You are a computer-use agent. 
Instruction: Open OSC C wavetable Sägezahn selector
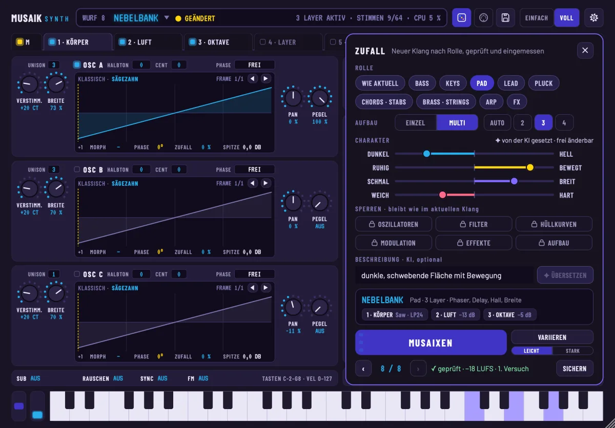pos(125,288)
